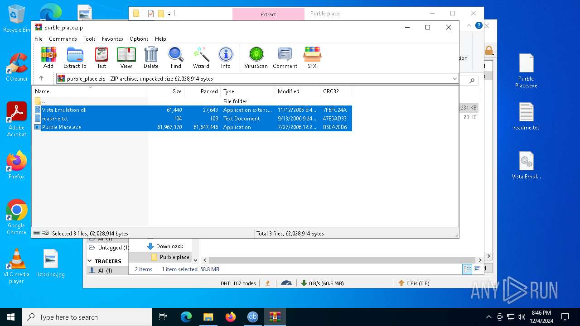
Task: Click the Add button in WinRAR toolbar
Action: click(48, 58)
